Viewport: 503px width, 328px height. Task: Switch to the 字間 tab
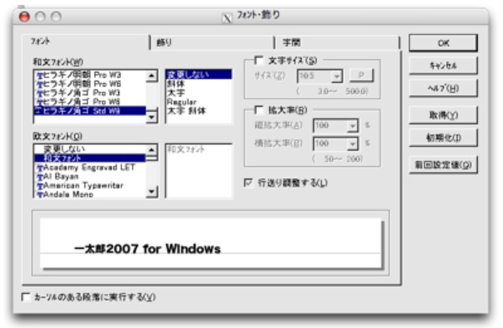pyautogui.click(x=336, y=43)
